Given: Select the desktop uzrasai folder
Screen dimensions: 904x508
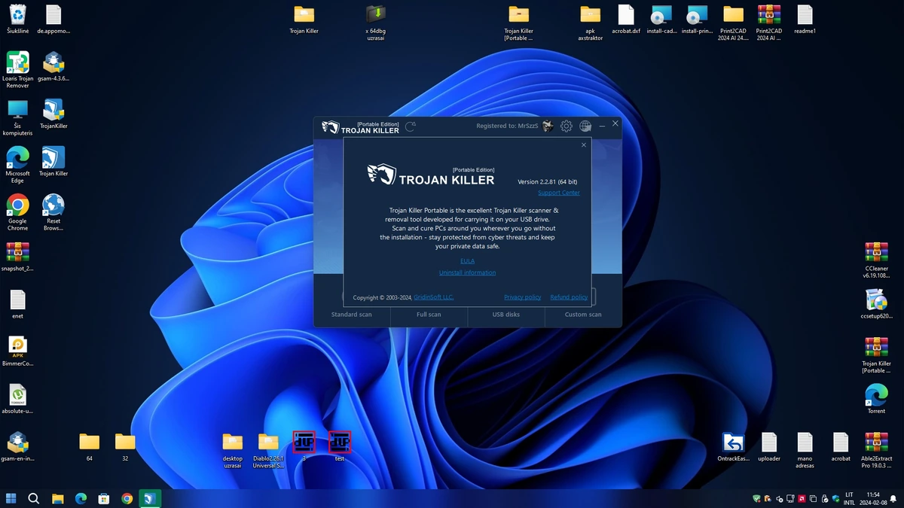Looking at the screenshot, I should tap(233, 449).
